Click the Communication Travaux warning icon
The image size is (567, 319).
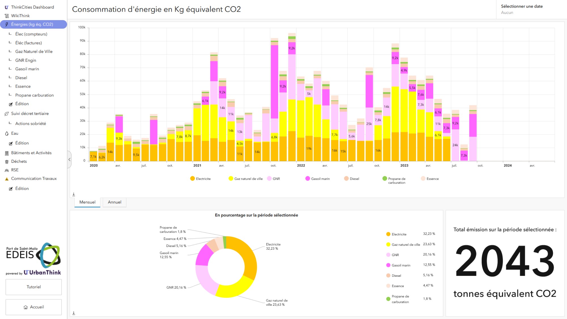[x=7, y=179]
